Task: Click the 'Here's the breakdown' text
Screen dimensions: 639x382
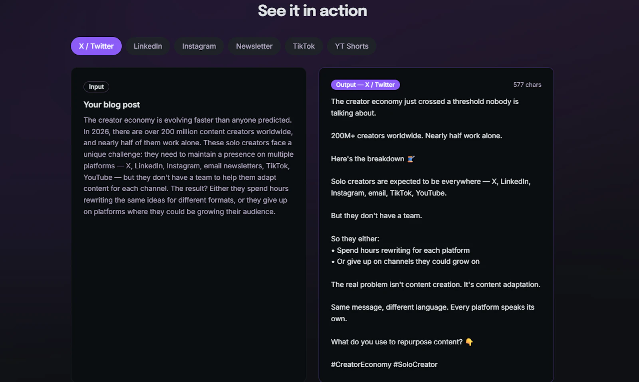Action: point(367,159)
